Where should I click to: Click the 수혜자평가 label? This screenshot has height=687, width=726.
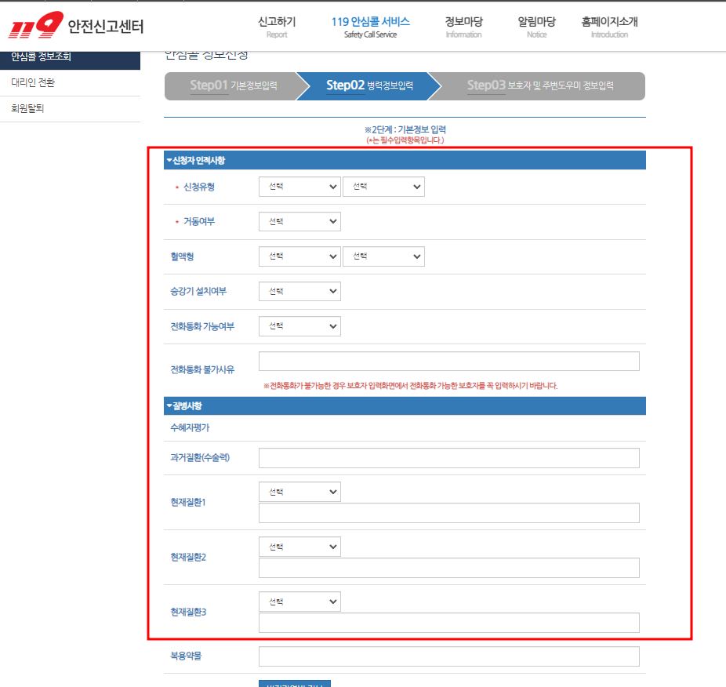pyautogui.click(x=190, y=427)
